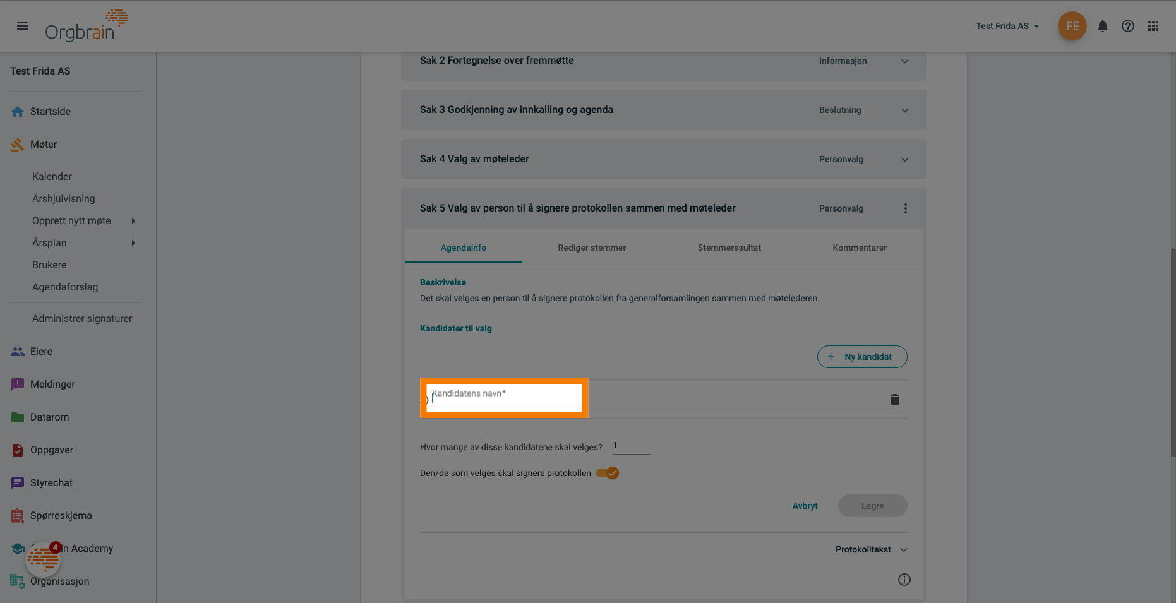Click the Kandidater til valg heading
The height and width of the screenshot is (603, 1176).
[x=456, y=328]
